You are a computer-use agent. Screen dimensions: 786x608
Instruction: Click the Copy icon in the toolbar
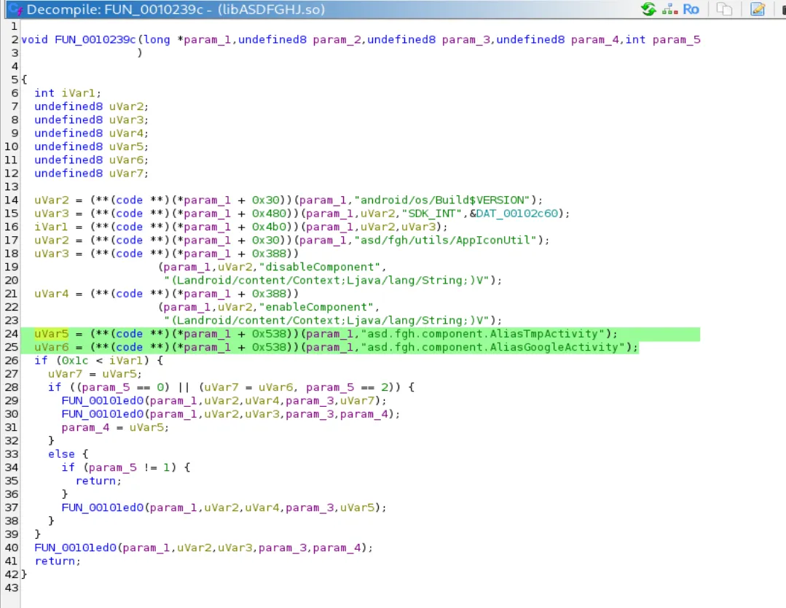click(724, 9)
